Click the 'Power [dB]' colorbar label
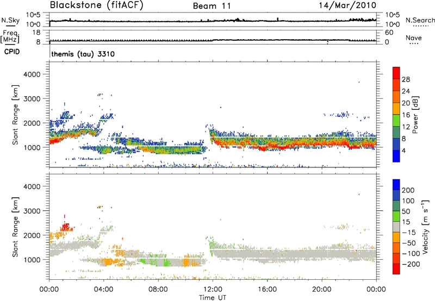This screenshot has height=301, width=435. tap(415, 115)
